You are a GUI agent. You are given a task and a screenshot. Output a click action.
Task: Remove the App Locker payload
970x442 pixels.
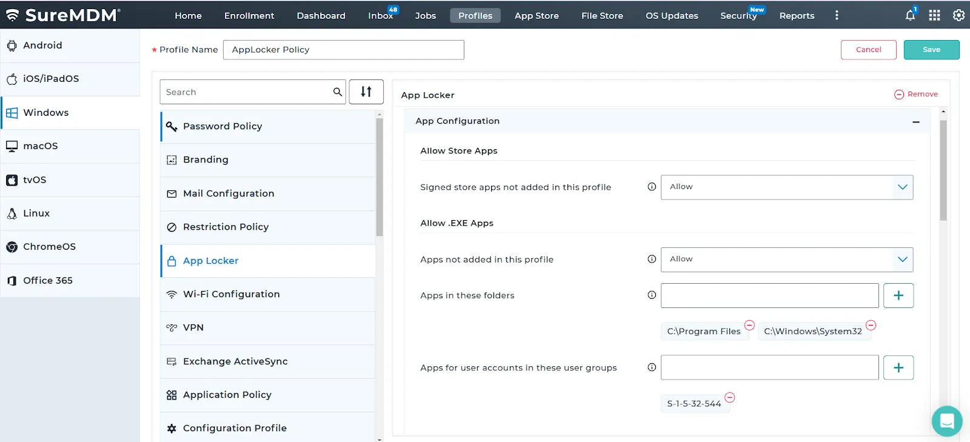[916, 95]
